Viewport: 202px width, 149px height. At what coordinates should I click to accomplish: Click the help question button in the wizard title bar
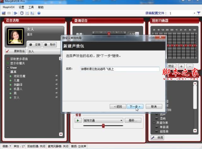[x=152, y=37]
